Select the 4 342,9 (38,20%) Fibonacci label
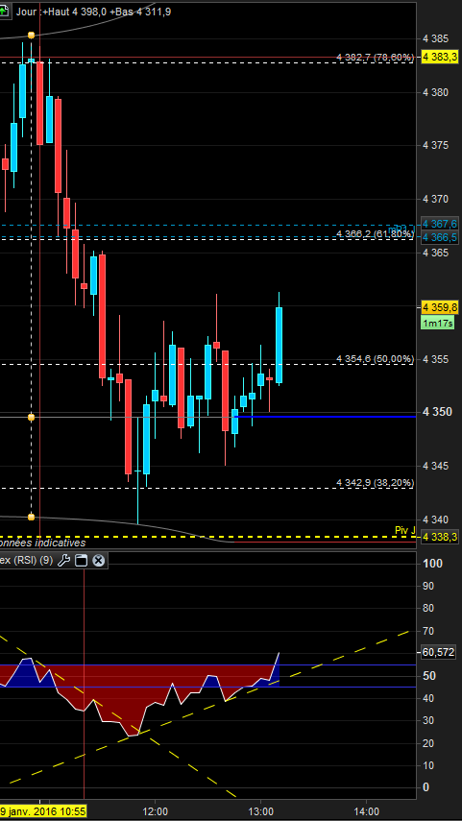462x821 pixels. pos(375,482)
